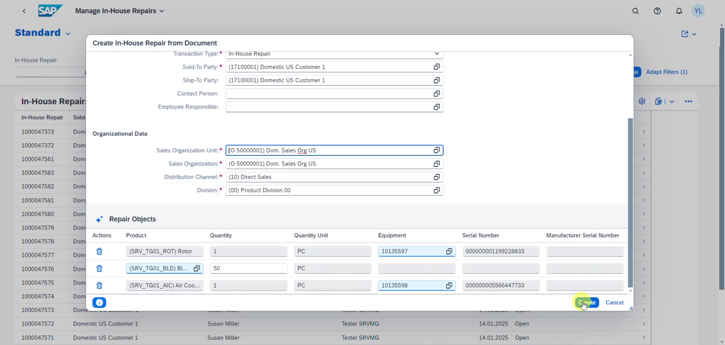Select repair number 1000047573
The image size is (725, 345).
pyautogui.click(x=38, y=310)
